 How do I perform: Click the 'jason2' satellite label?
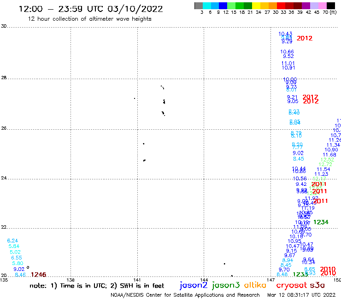click(194, 285)
